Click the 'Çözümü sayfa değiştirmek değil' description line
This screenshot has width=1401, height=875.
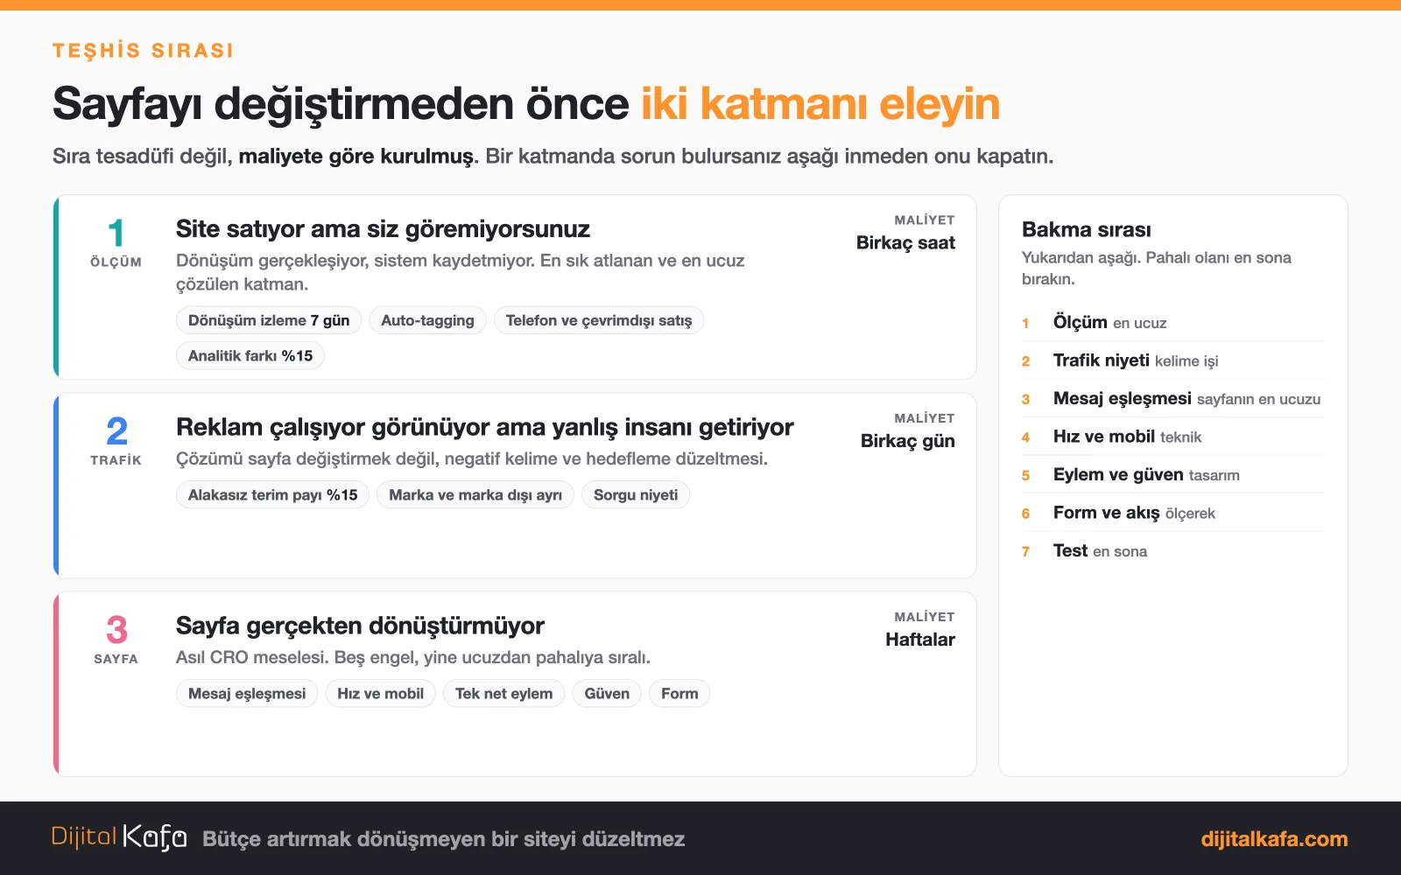point(472,458)
